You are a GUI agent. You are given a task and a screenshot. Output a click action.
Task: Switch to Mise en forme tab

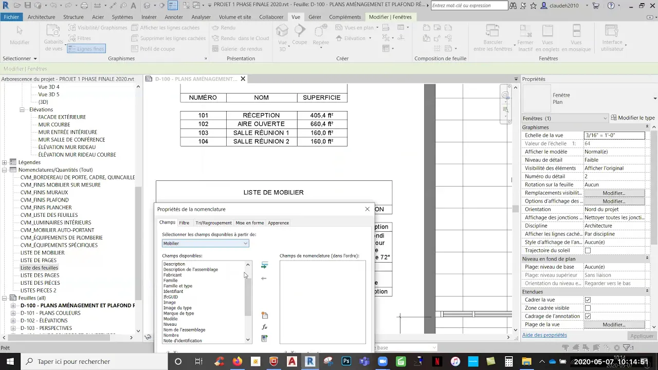[x=250, y=223]
